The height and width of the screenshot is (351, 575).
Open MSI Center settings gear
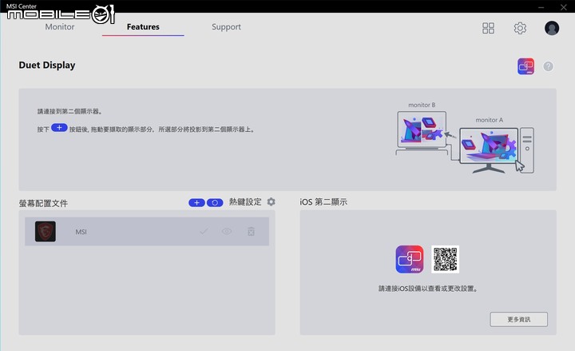[520, 28]
